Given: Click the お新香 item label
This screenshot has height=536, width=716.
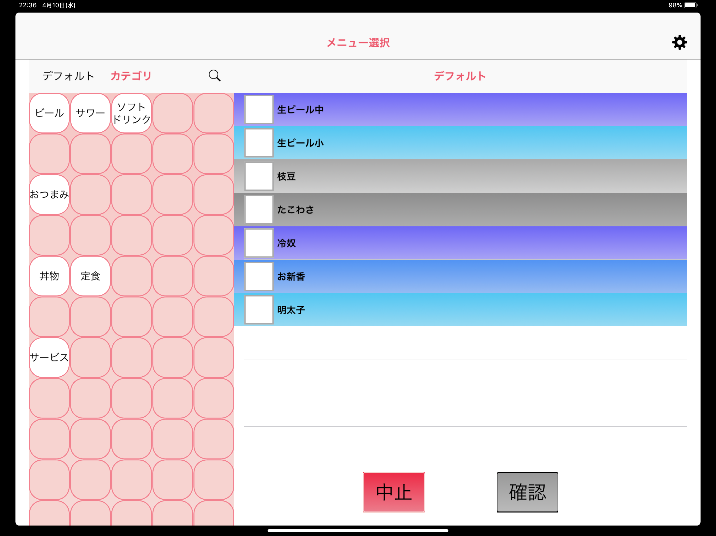Looking at the screenshot, I should [291, 276].
